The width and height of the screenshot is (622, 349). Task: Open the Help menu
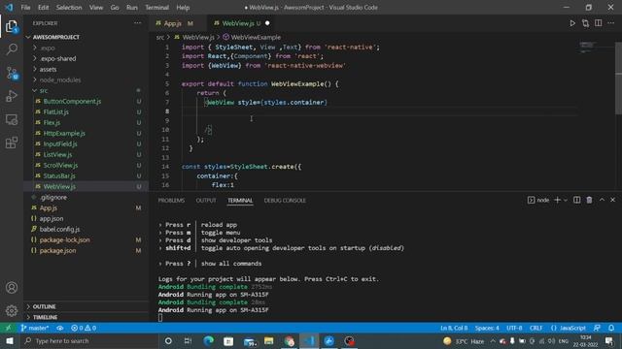coord(183,8)
